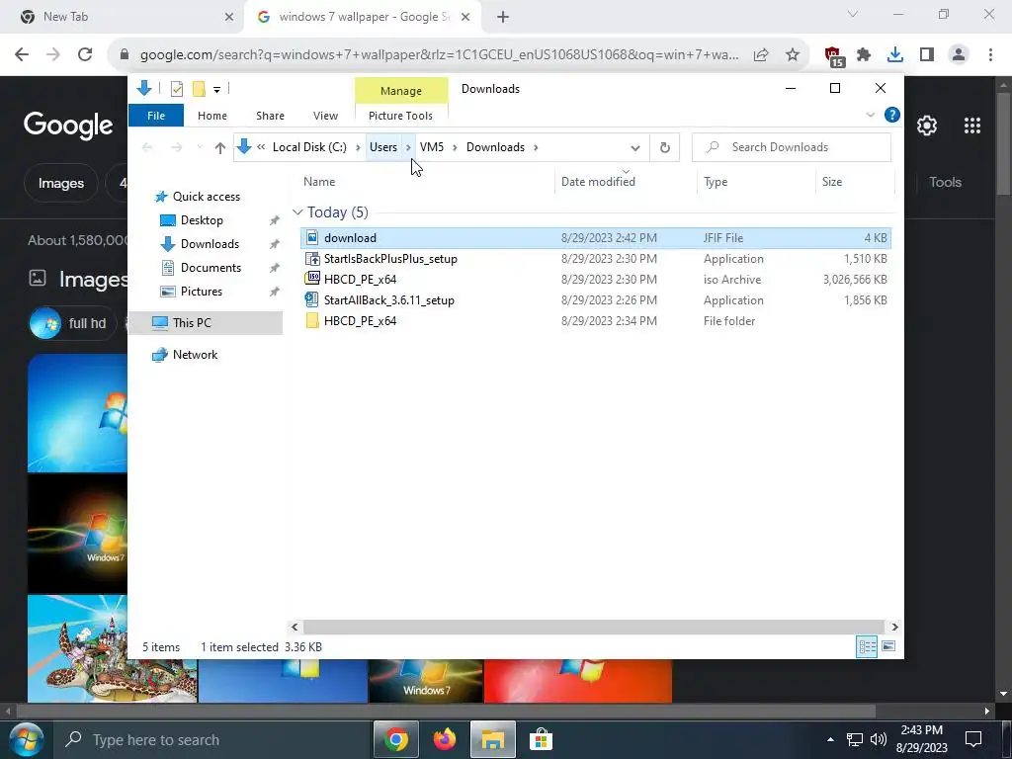Switch to the New Tab in Chrome
Viewport: 1012px width, 759px height.
(123, 17)
